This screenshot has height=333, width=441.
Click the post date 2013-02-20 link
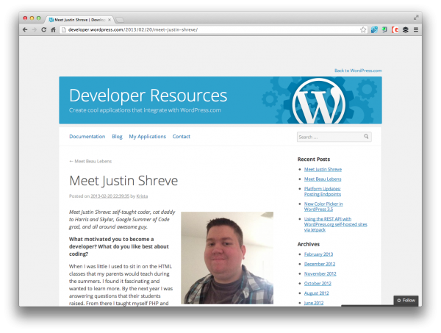pos(110,196)
